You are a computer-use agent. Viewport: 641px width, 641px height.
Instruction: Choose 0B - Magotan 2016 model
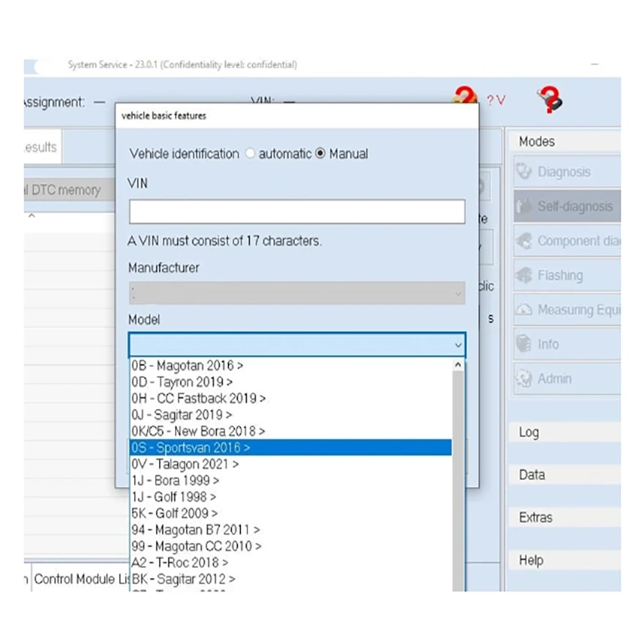point(290,365)
